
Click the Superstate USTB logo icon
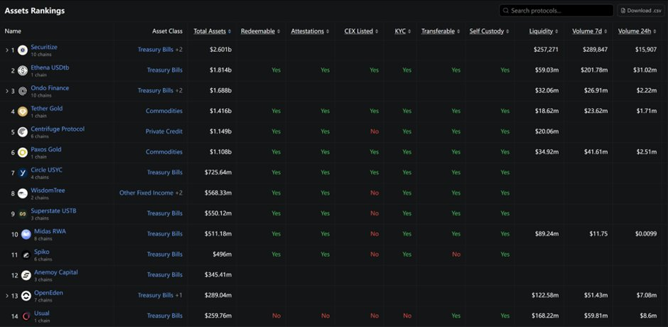coord(23,214)
